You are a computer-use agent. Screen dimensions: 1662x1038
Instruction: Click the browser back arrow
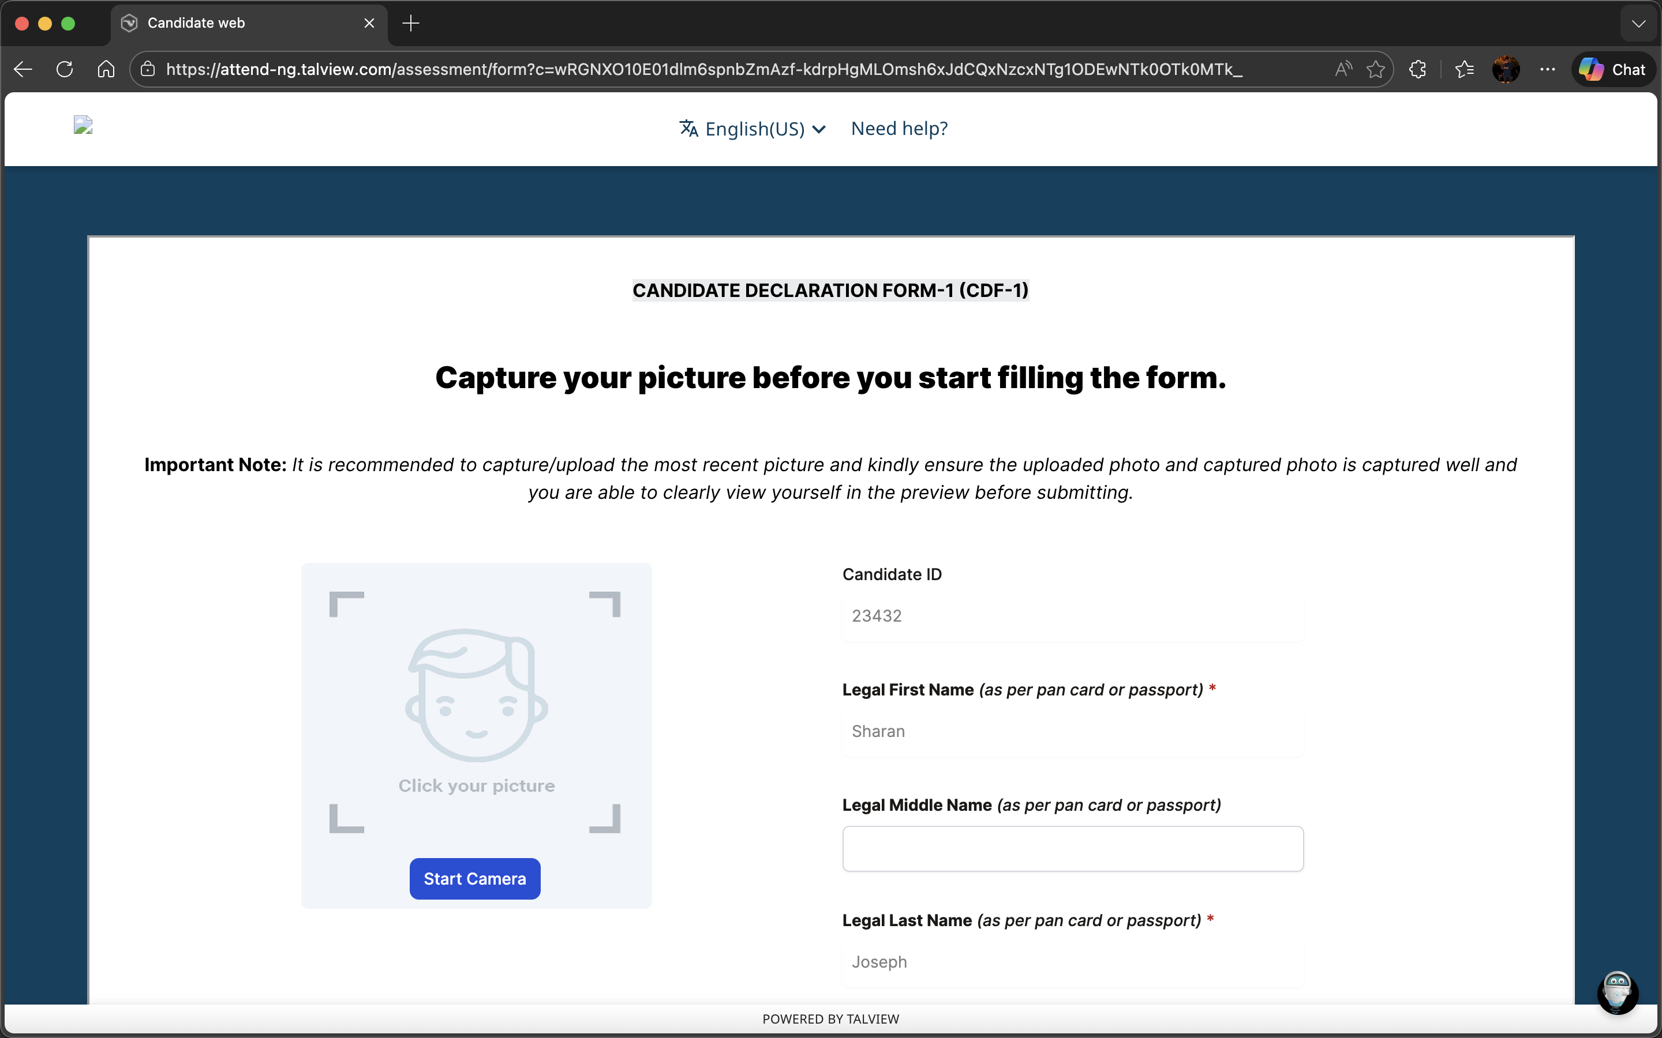(x=23, y=69)
